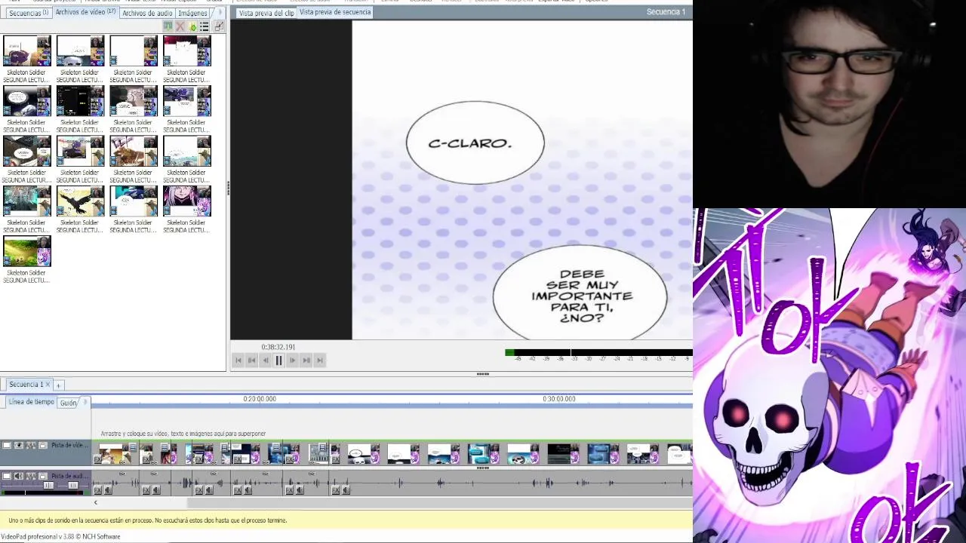This screenshot has height=543, width=966.
Task: Click green place-on-sequence icon in bin toolbar
Action: [168, 26]
